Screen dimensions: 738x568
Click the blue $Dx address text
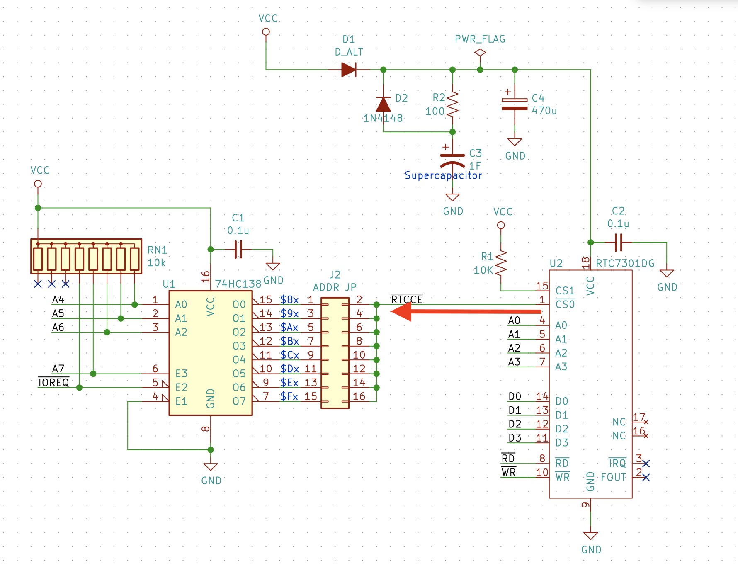point(289,369)
